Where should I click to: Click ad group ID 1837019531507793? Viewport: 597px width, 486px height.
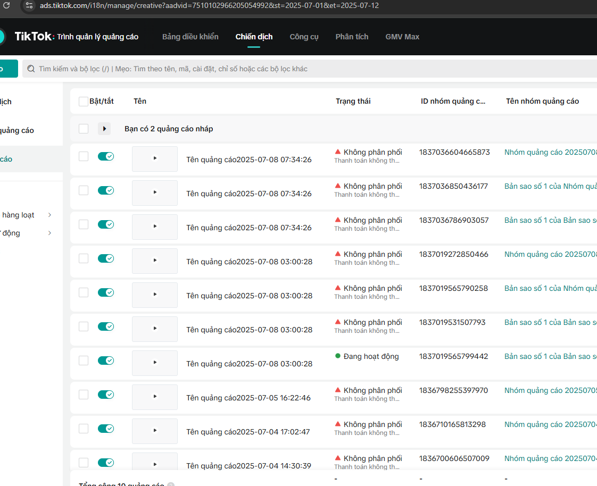tap(452, 322)
